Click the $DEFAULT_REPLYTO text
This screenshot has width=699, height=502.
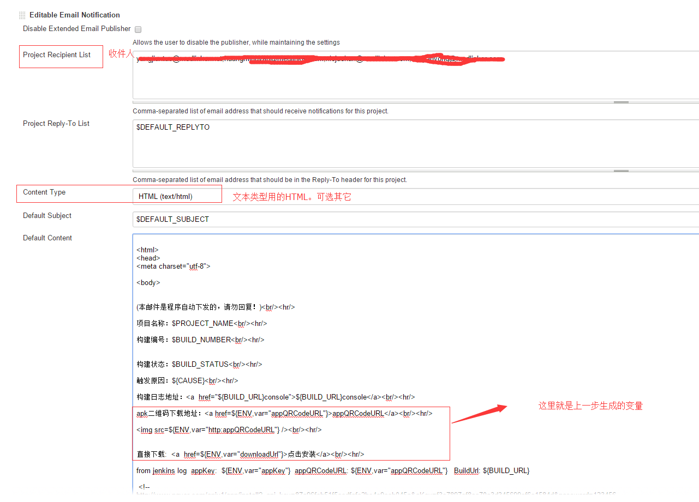coord(173,128)
